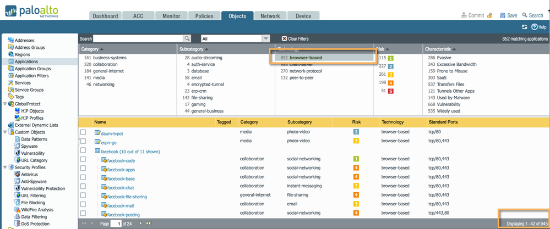Open the facebook-file-sharing application link
The height and width of the screenshot is (229, 550).
point(127,197)
